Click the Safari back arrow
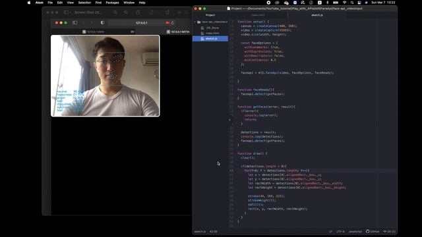422x237 pixels. (84, 23)
